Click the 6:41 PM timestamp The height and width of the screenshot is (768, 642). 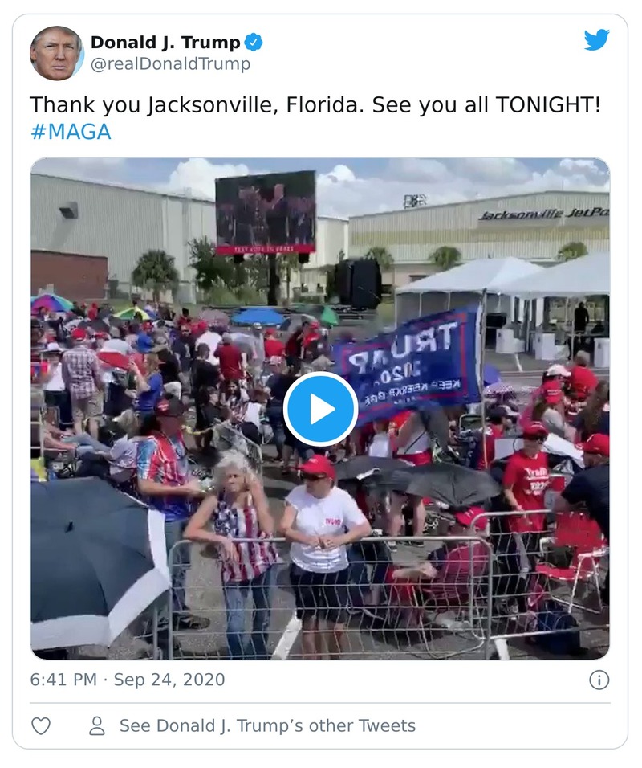pyautogui.click(x=63, y=680)
